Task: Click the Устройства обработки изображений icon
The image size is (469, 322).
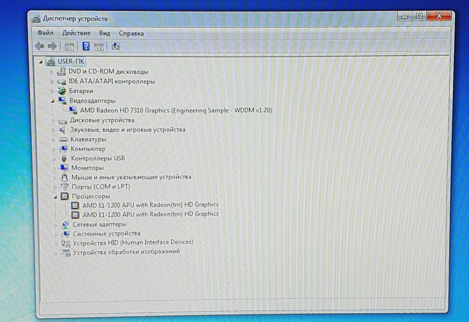Action: [66, 253]
